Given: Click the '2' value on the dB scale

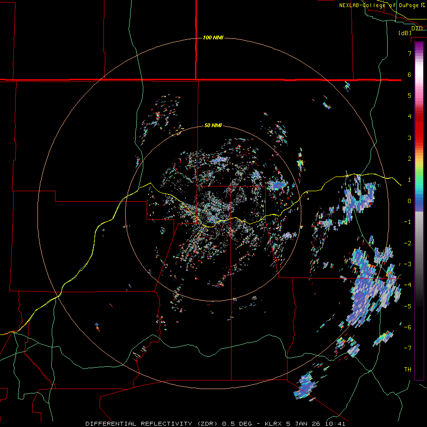Looking at the screenshot, I should [409, 158].
